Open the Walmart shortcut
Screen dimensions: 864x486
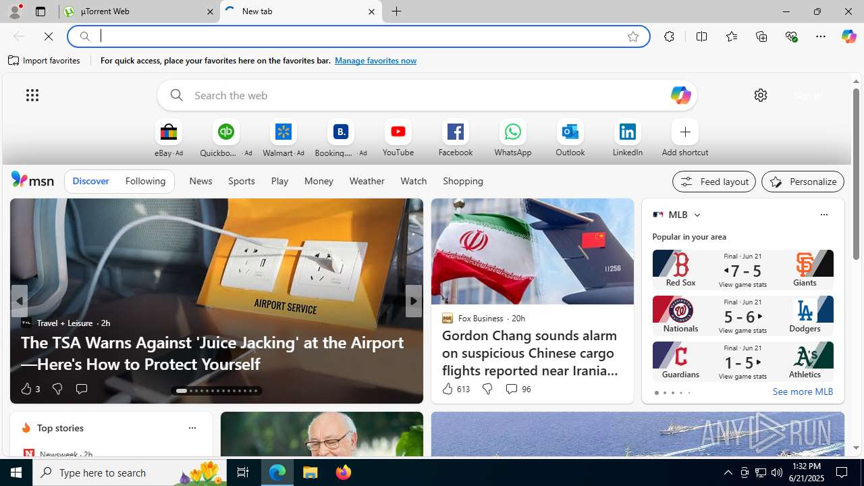point(283,138)
